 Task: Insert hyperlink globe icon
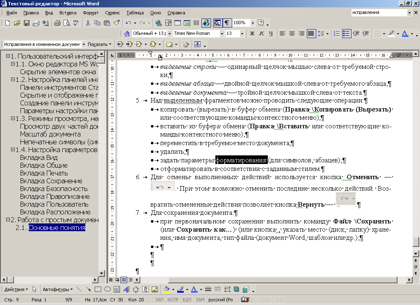158,23
